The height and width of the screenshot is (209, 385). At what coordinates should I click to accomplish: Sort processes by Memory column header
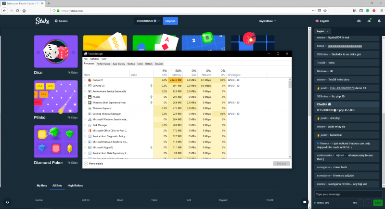click(175, 73)
